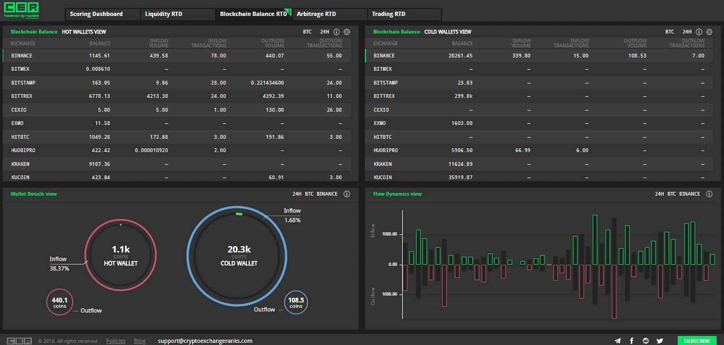
Task: Select BINANCE row in hot wallets table
Action: pos(177,56)
